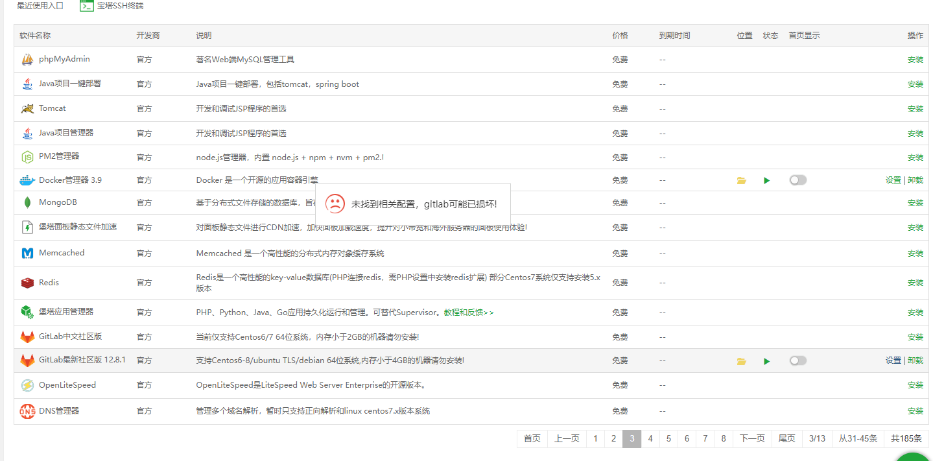Click the Docker whale icon

coord(27,180)
